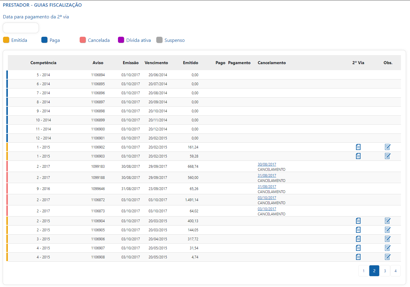Open 2ª Via document for aviso 1106905
Image resolution: width=410 pixels, height=287 pixels.
(x=358, y=230)
